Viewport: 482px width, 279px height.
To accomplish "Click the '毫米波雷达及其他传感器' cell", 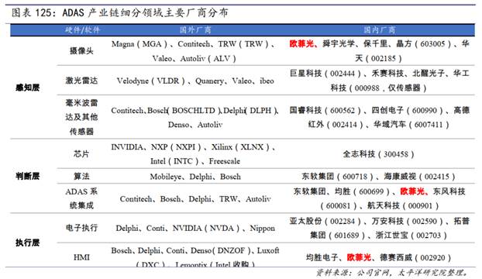I will [81, 117].
